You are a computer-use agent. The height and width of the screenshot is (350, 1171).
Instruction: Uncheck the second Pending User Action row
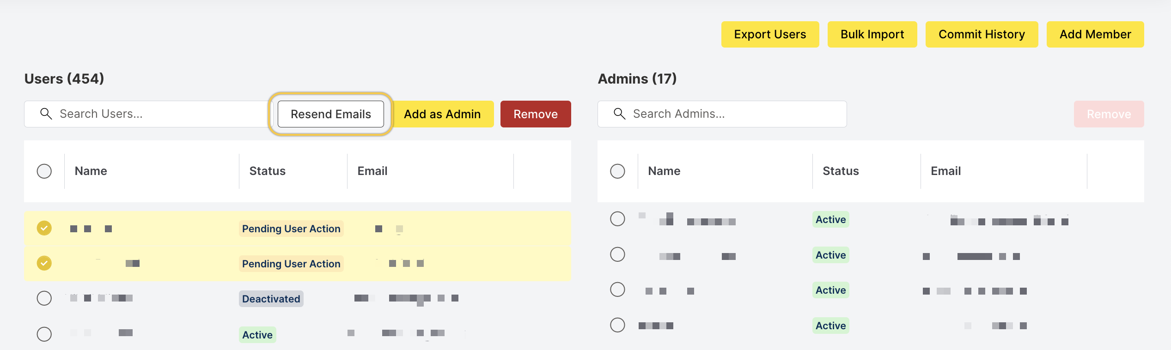[x=44, y=263]
